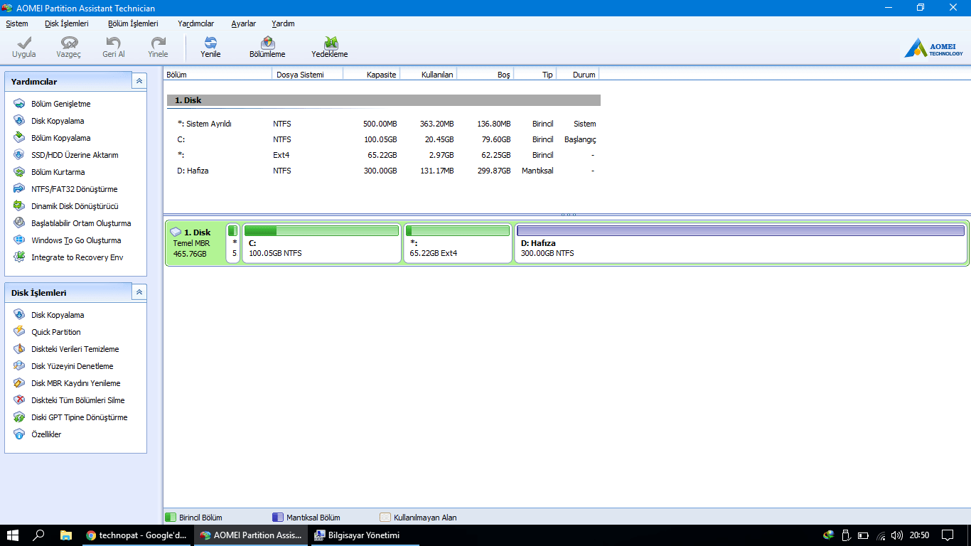Collapse the Yardımcılar panel
The image size is (971, 546).
[x=139, y=81]
